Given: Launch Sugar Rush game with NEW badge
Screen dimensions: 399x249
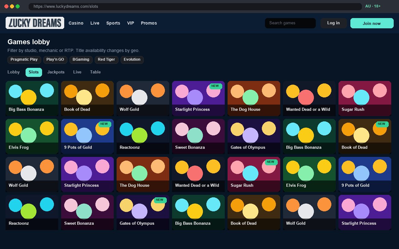Looking at the screenshot, I should point(254,174).
